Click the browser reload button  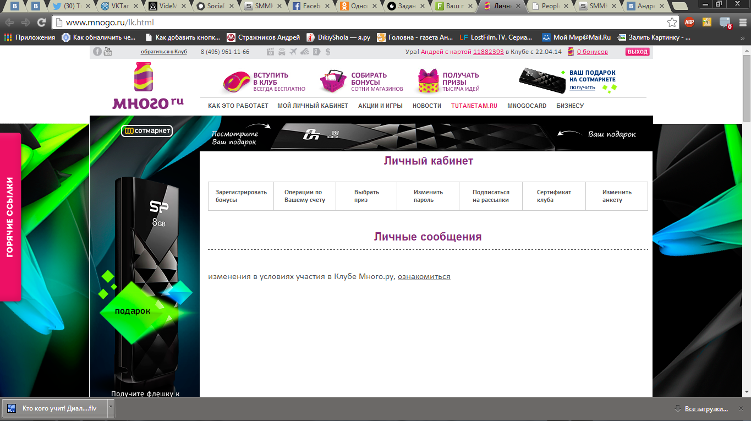[x=41, y=23]
